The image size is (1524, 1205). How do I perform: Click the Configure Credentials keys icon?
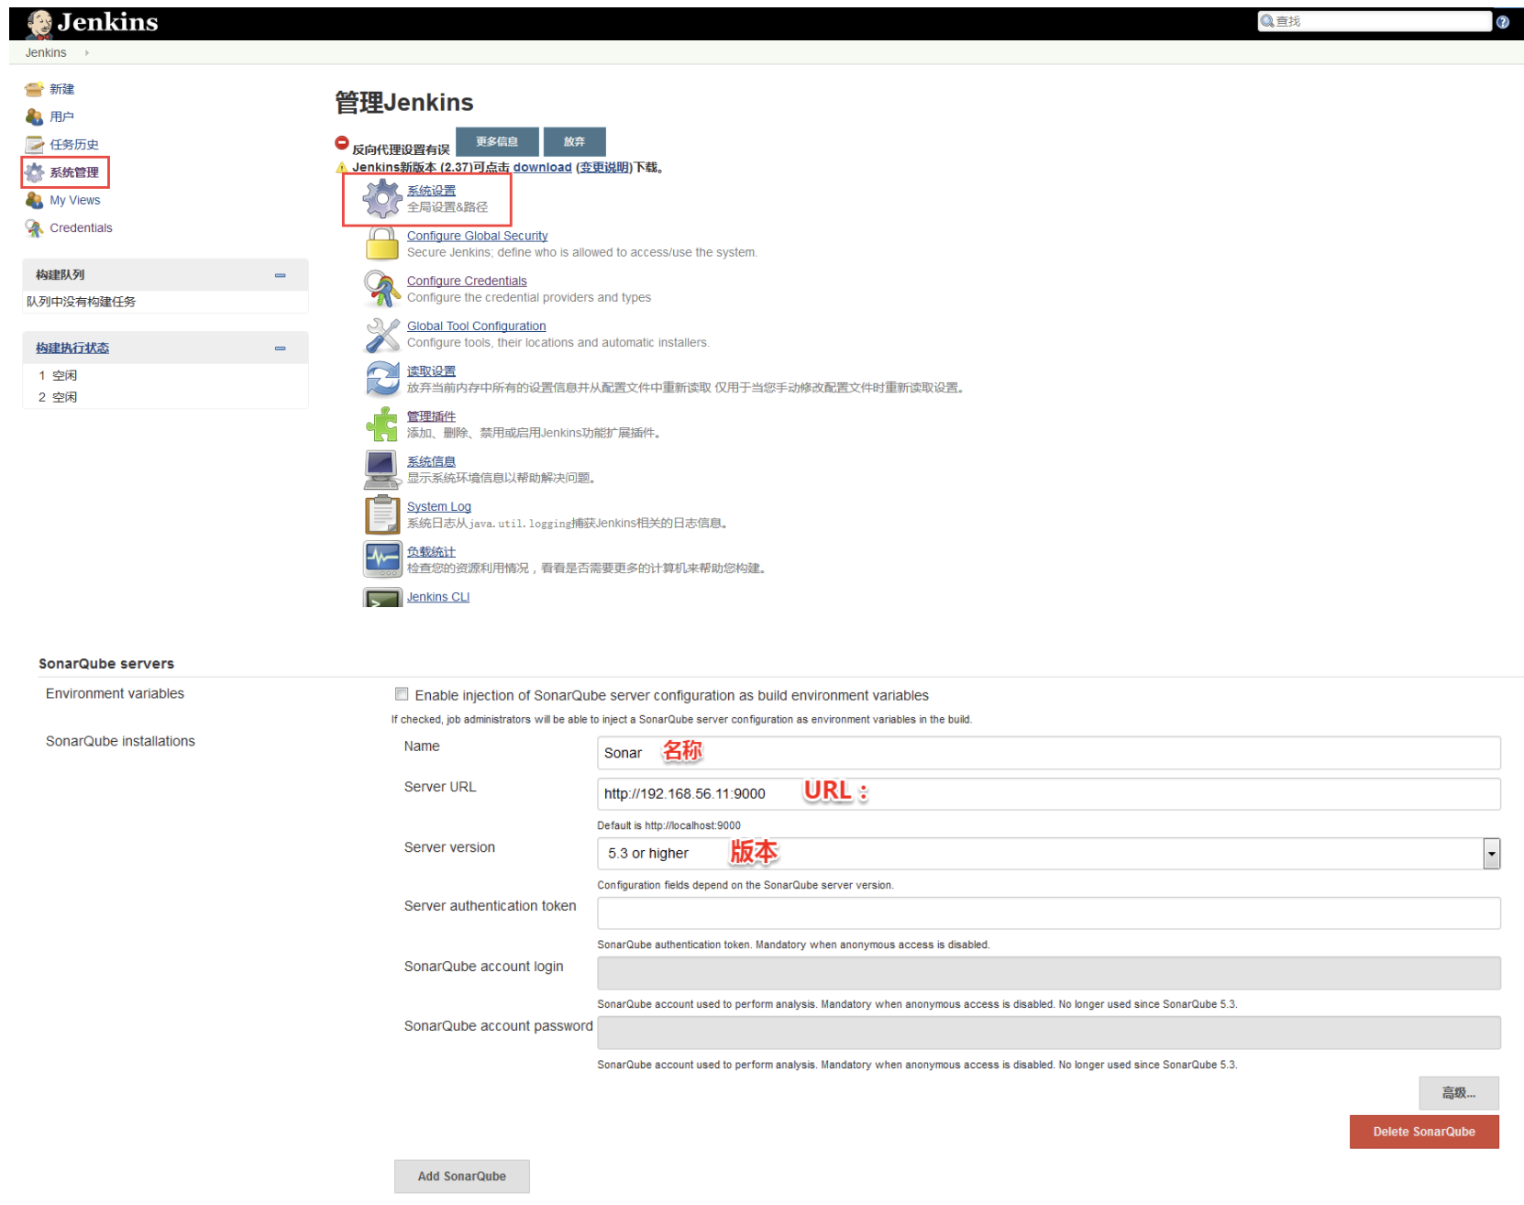point(382,289)
